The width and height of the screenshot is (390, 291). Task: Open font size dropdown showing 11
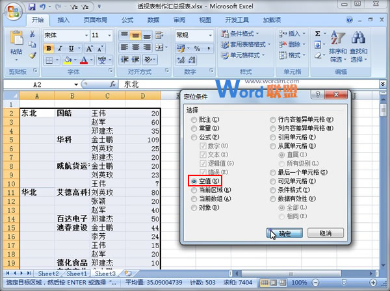pos(109,36)
